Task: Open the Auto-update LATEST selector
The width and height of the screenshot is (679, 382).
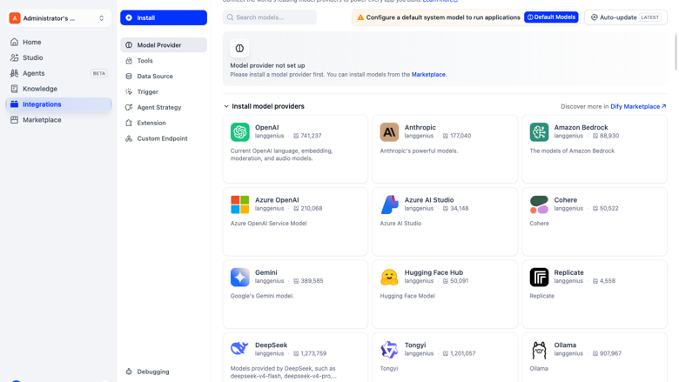Action: (626, 17)
